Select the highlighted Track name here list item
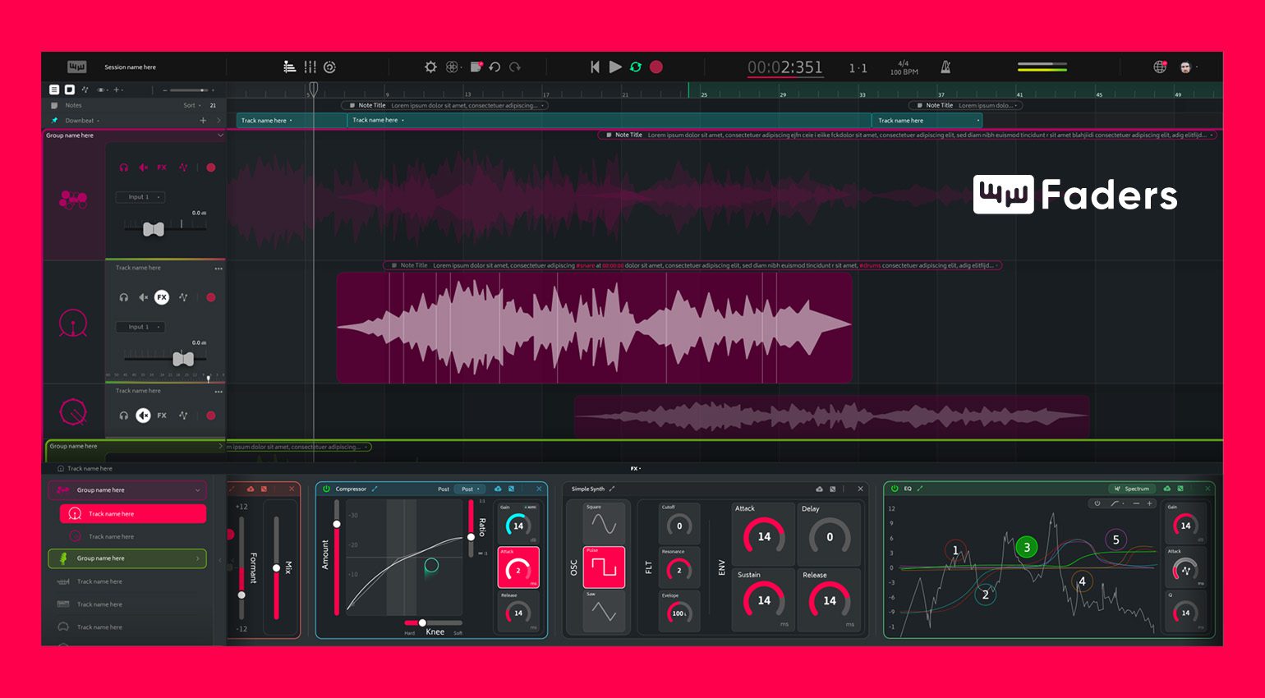The image size is (1265, 698). (133, 514)
